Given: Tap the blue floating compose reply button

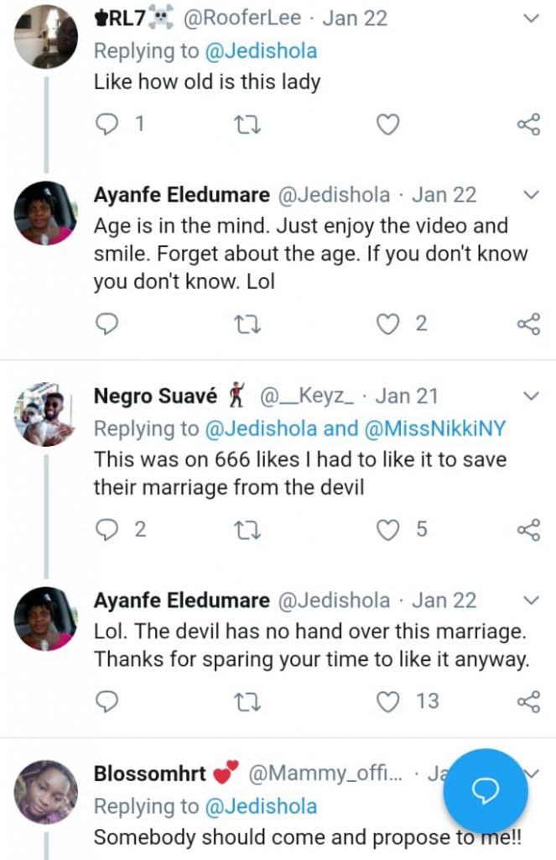Looking at the screenshot, I should 486,790.
